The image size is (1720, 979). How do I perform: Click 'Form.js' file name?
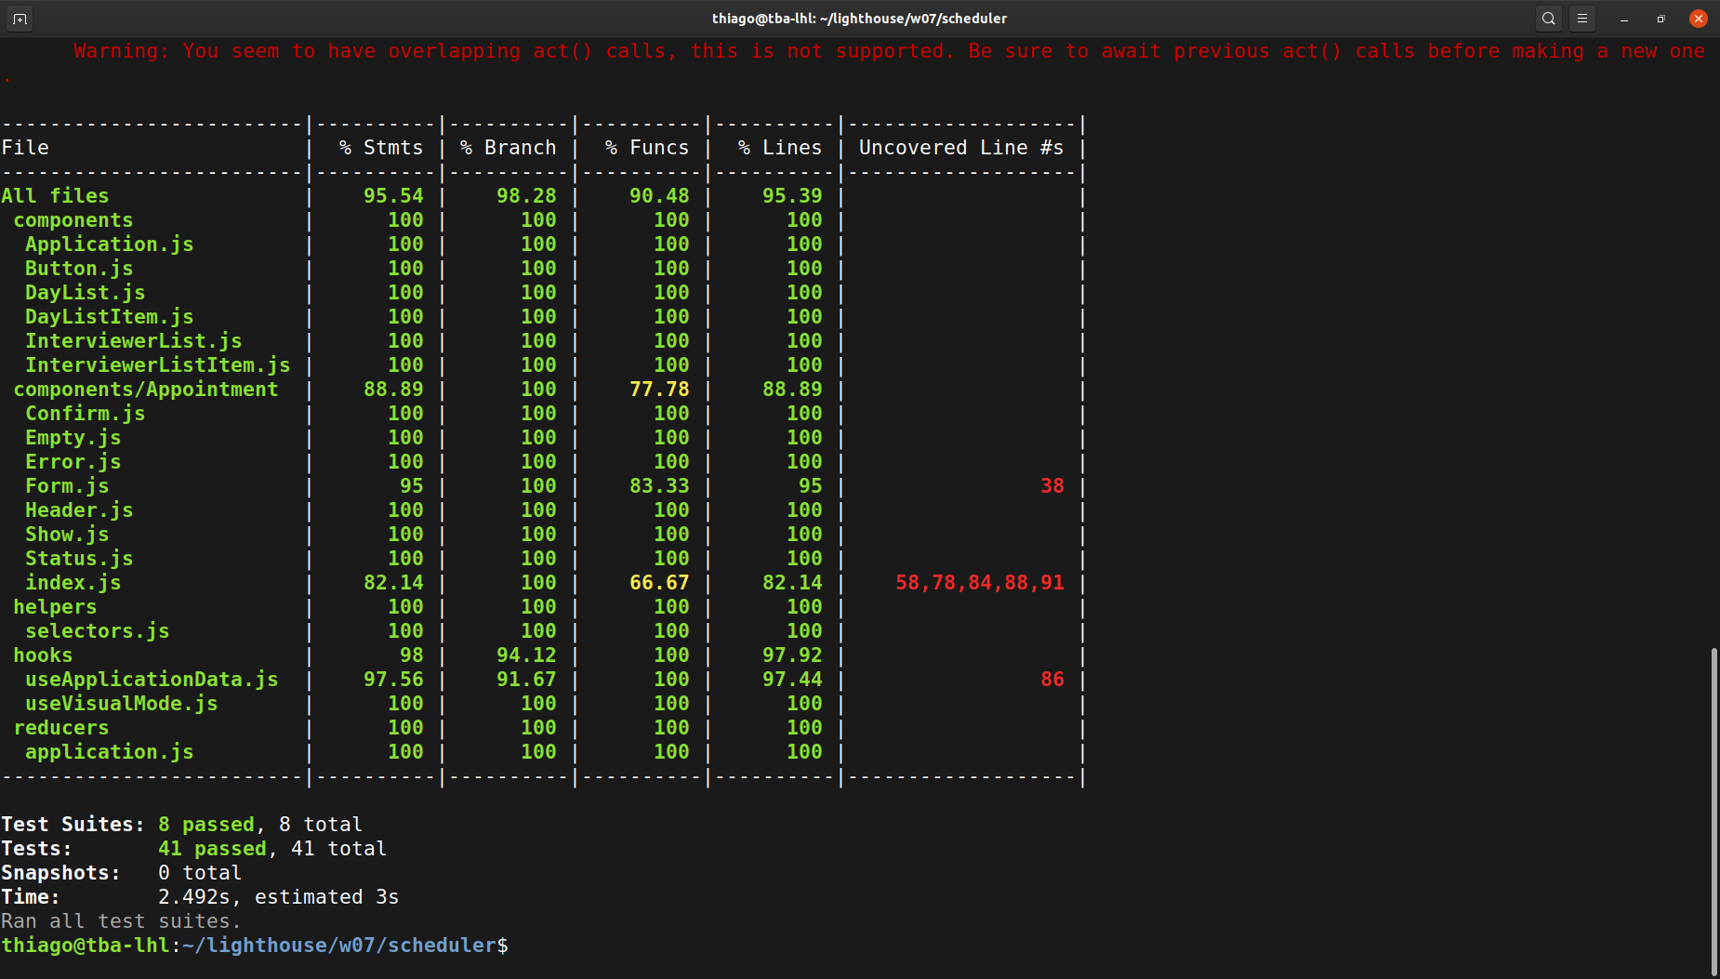(67, 486)
